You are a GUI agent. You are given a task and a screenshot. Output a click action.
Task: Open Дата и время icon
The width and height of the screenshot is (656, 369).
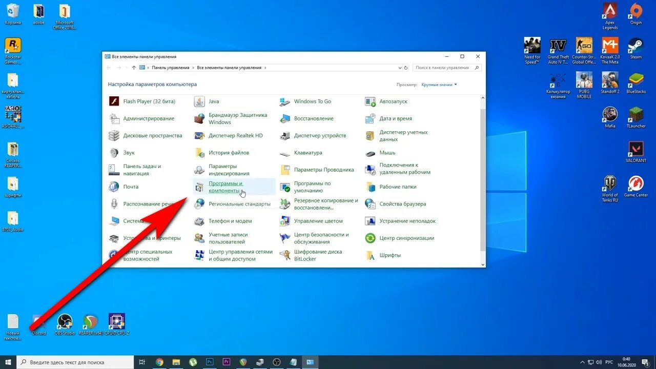pos(370,118)
